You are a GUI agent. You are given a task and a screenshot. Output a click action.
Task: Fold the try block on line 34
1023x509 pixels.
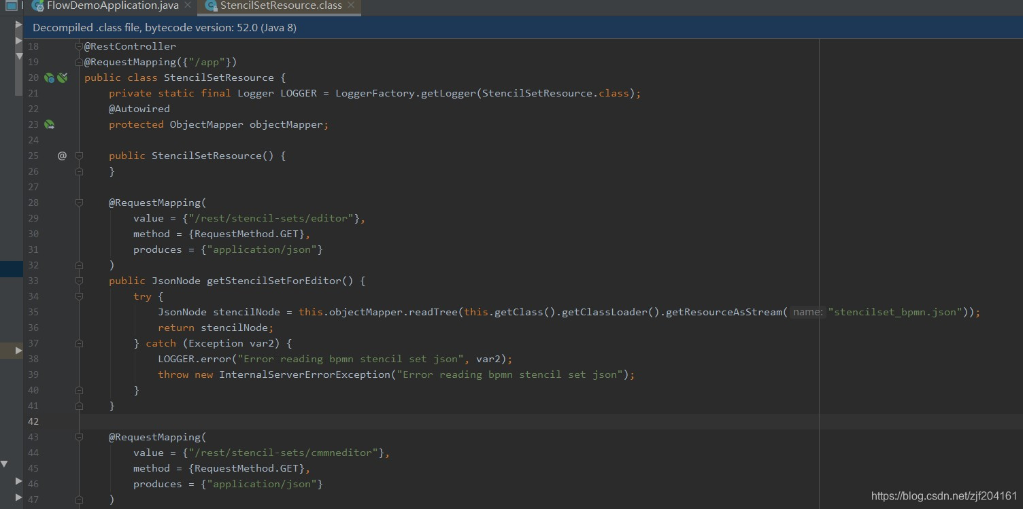coord(79,296)
